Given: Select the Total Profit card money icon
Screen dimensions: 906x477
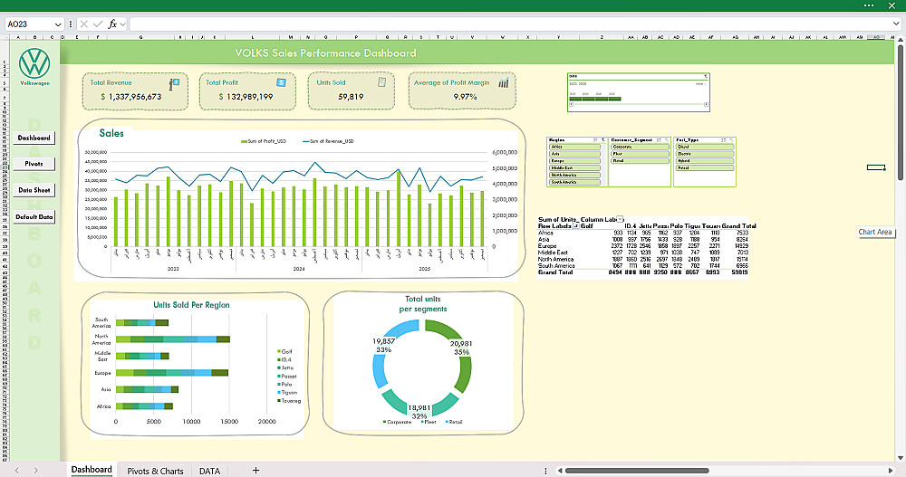Looking at the screenshot, I should pyautogui.click(x=281, y=82).
